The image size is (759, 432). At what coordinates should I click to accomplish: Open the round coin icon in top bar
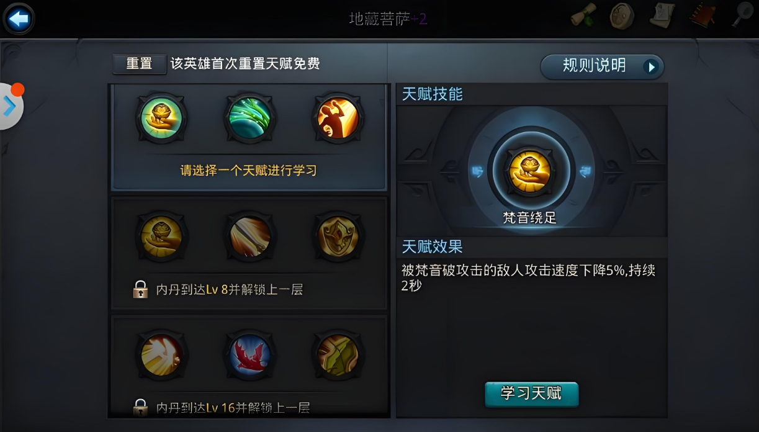[x=621, y=16]
